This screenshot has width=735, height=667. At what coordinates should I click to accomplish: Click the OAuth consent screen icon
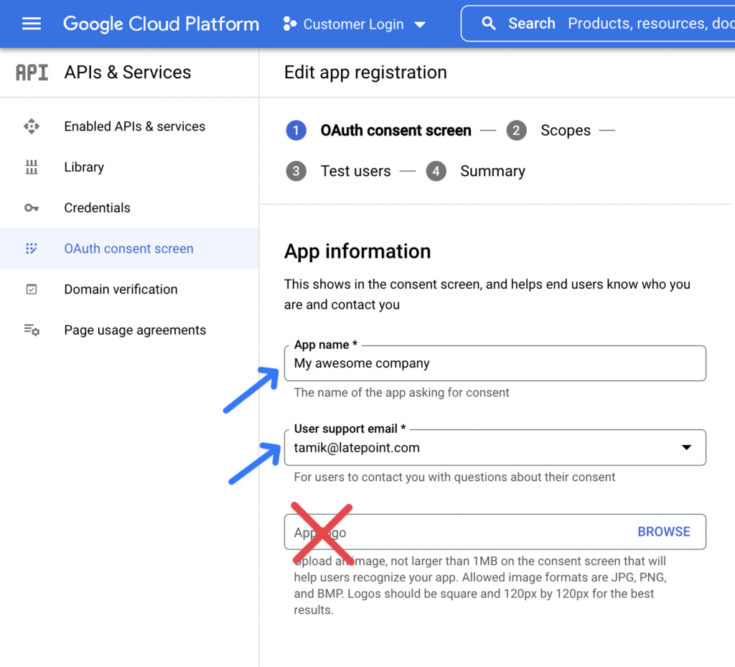[32, 248]
